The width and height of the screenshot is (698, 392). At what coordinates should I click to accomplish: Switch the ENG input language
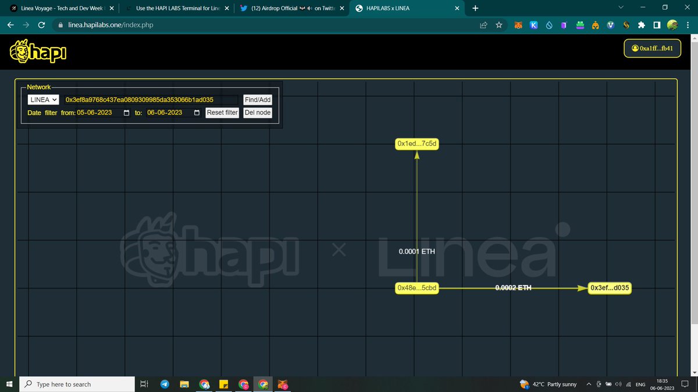tap(640, 384)
